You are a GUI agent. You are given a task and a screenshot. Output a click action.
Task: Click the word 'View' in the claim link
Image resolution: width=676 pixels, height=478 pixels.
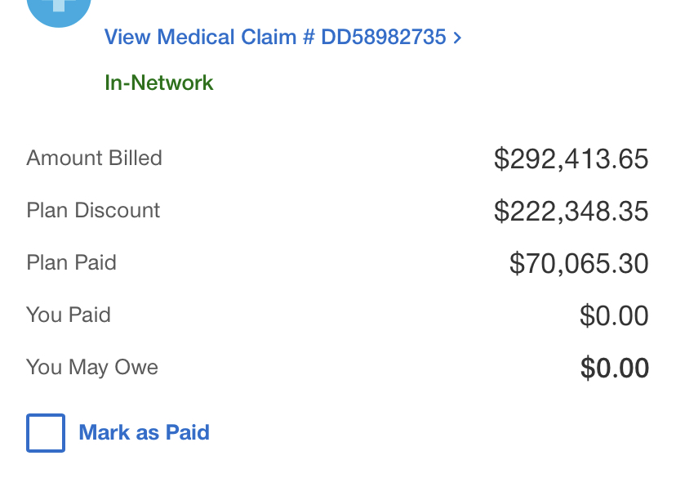pos(128,37)
